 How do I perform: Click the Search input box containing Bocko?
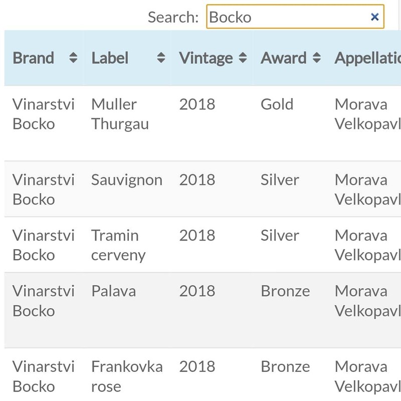286,17
